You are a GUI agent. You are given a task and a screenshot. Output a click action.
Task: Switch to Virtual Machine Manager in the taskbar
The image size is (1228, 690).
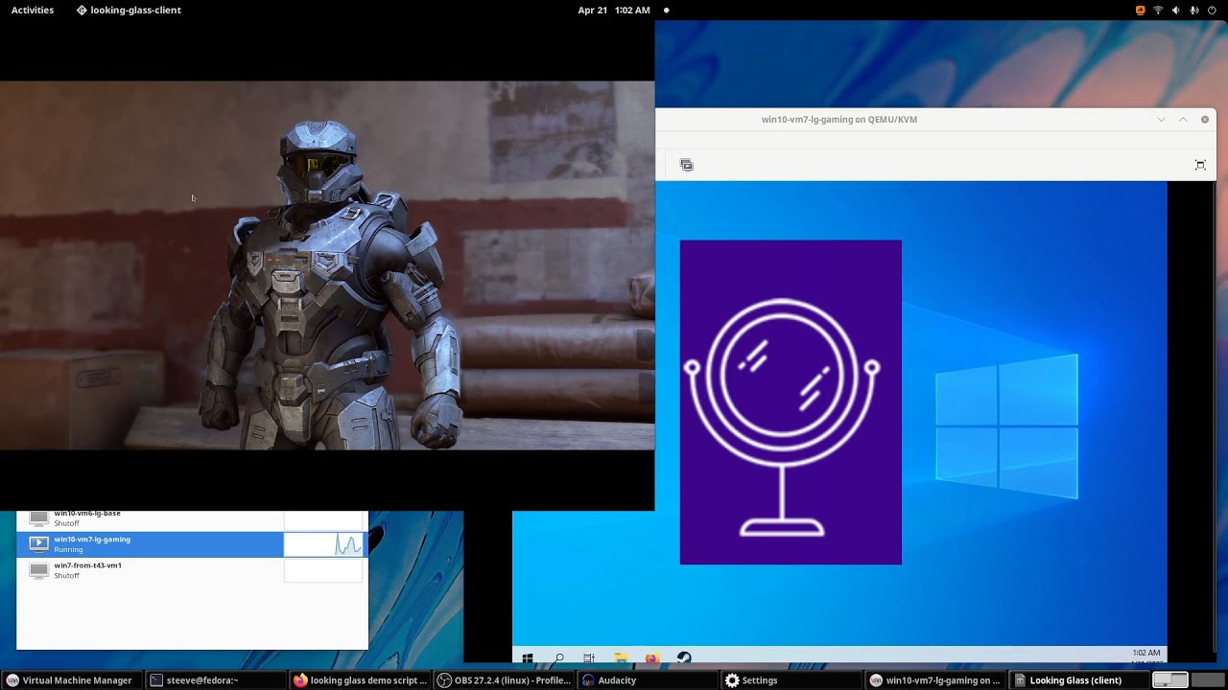(x=72, y=680)
